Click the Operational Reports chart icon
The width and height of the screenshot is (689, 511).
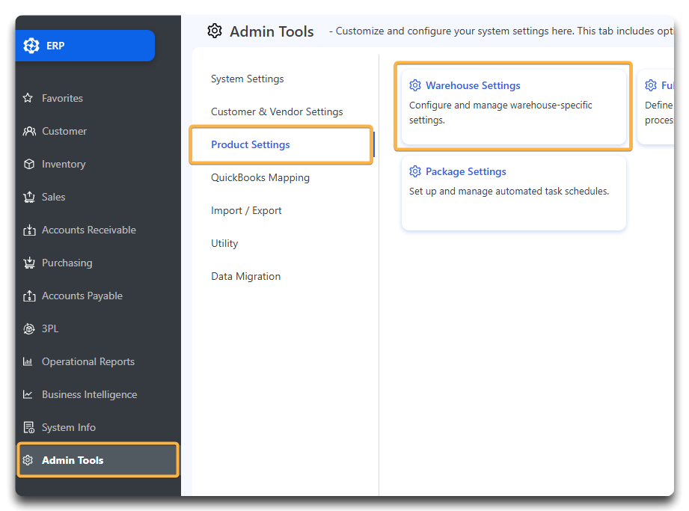coord(28,361)
